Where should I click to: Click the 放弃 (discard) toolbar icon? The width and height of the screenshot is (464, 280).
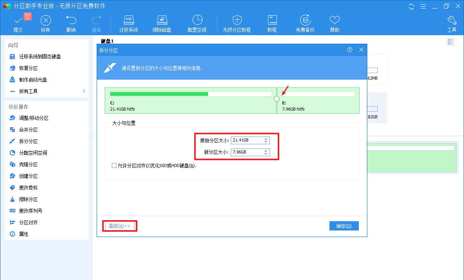[46, 24]
